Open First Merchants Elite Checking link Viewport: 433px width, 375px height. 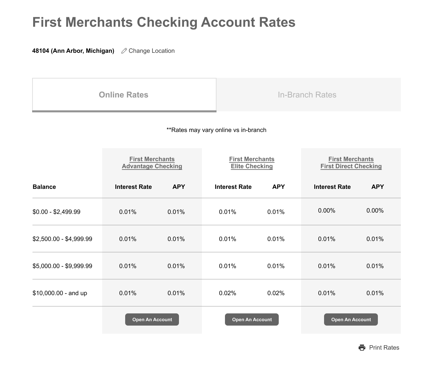pos(252,162)
